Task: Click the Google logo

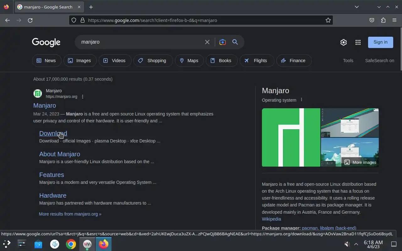Action: pyautogui.click(x=46, y=42)
